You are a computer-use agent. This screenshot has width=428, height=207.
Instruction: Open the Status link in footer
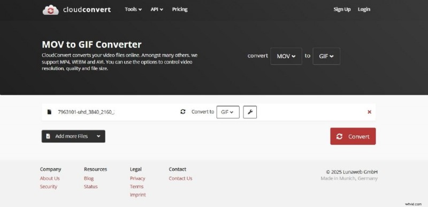(90, 187)
